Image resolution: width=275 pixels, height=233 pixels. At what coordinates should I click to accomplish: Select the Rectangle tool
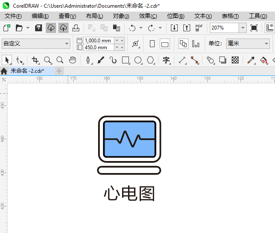click(126, 60)
